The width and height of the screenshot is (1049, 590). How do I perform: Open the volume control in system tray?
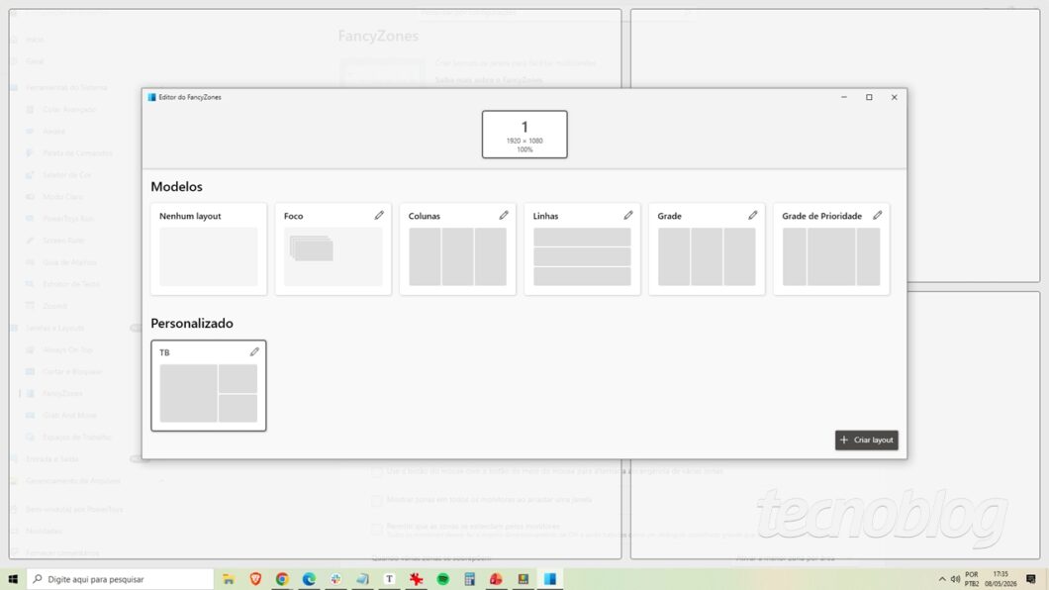pos(955,579)
